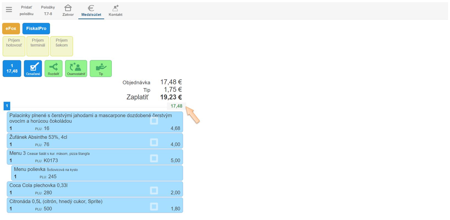Mark the Citronáda 0,5L checkbox
Image resolution: width=450 pixels, height=220 pixels.
(x=154, y=207)
